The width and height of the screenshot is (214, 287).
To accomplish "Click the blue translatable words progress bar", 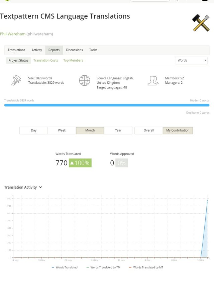I will (x=107, y=105).
